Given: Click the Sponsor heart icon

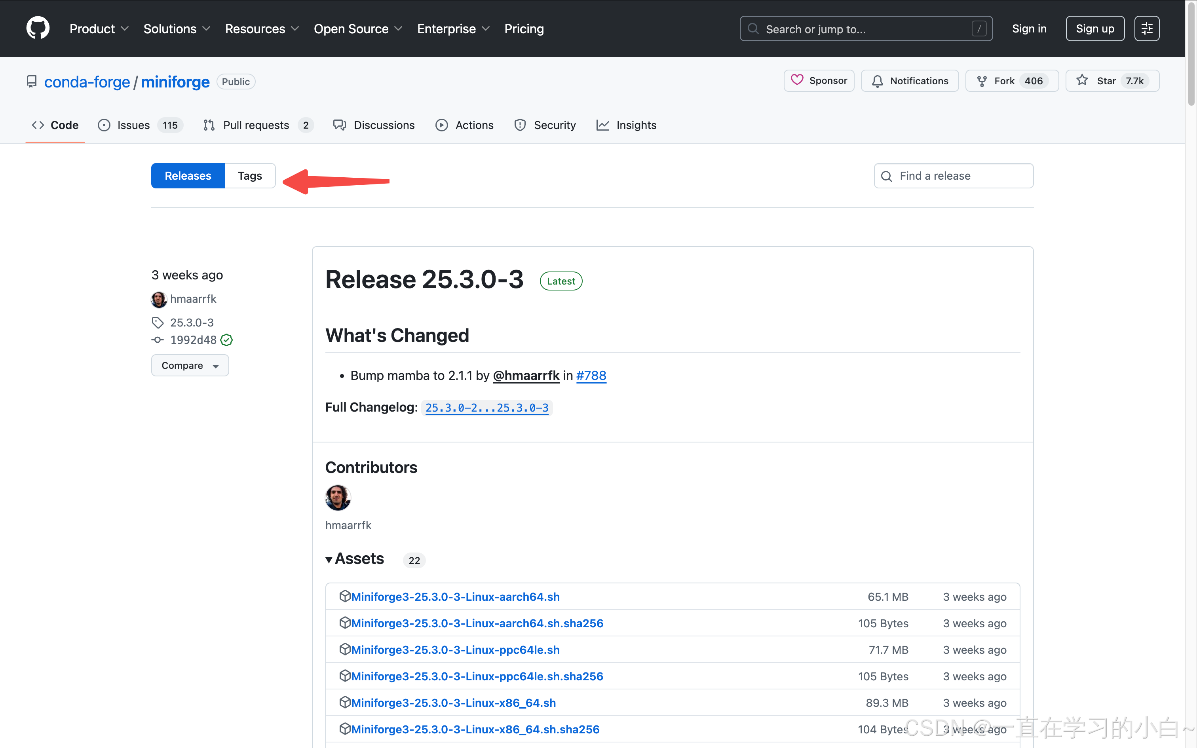Looking at the screenshot, I should (797, 80).
